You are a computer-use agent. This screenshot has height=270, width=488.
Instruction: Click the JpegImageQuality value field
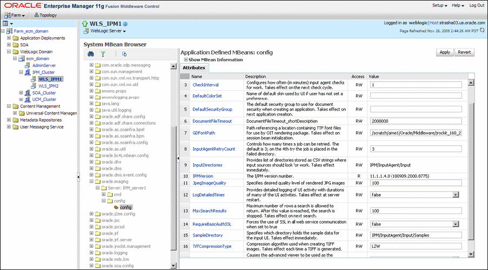416,183
